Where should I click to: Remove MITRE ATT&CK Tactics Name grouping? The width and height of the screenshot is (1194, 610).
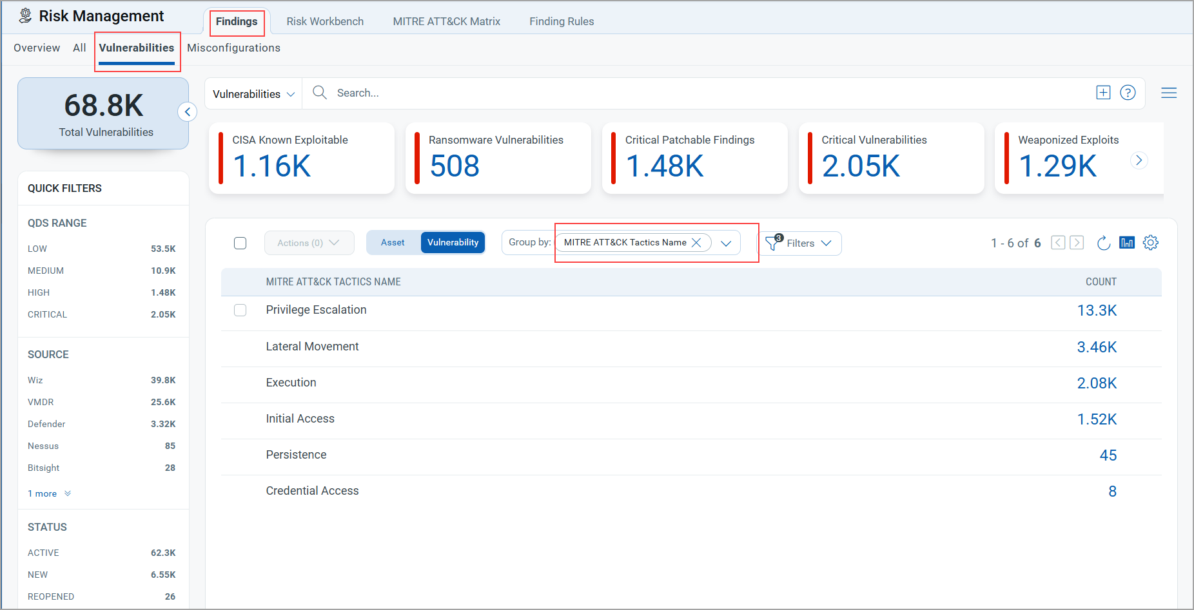[696, 243]
